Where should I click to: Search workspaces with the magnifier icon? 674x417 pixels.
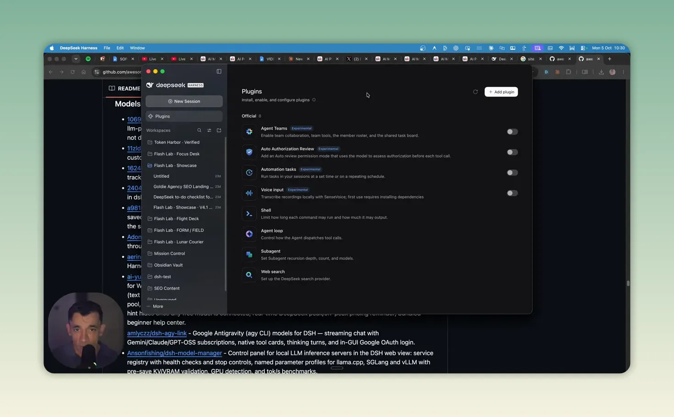[x=199, y=130]
